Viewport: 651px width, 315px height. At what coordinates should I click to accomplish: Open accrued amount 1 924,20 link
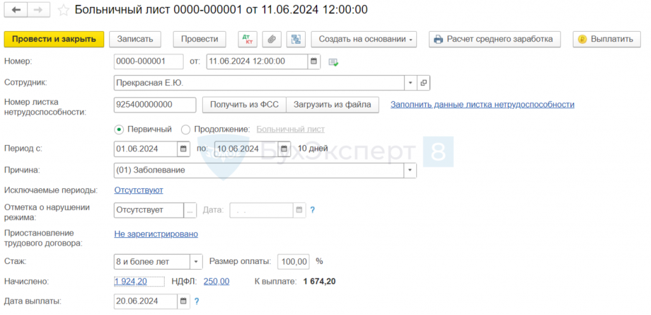130,281
